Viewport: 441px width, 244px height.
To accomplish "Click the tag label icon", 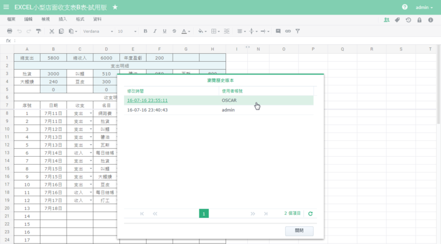I will 397,19.
